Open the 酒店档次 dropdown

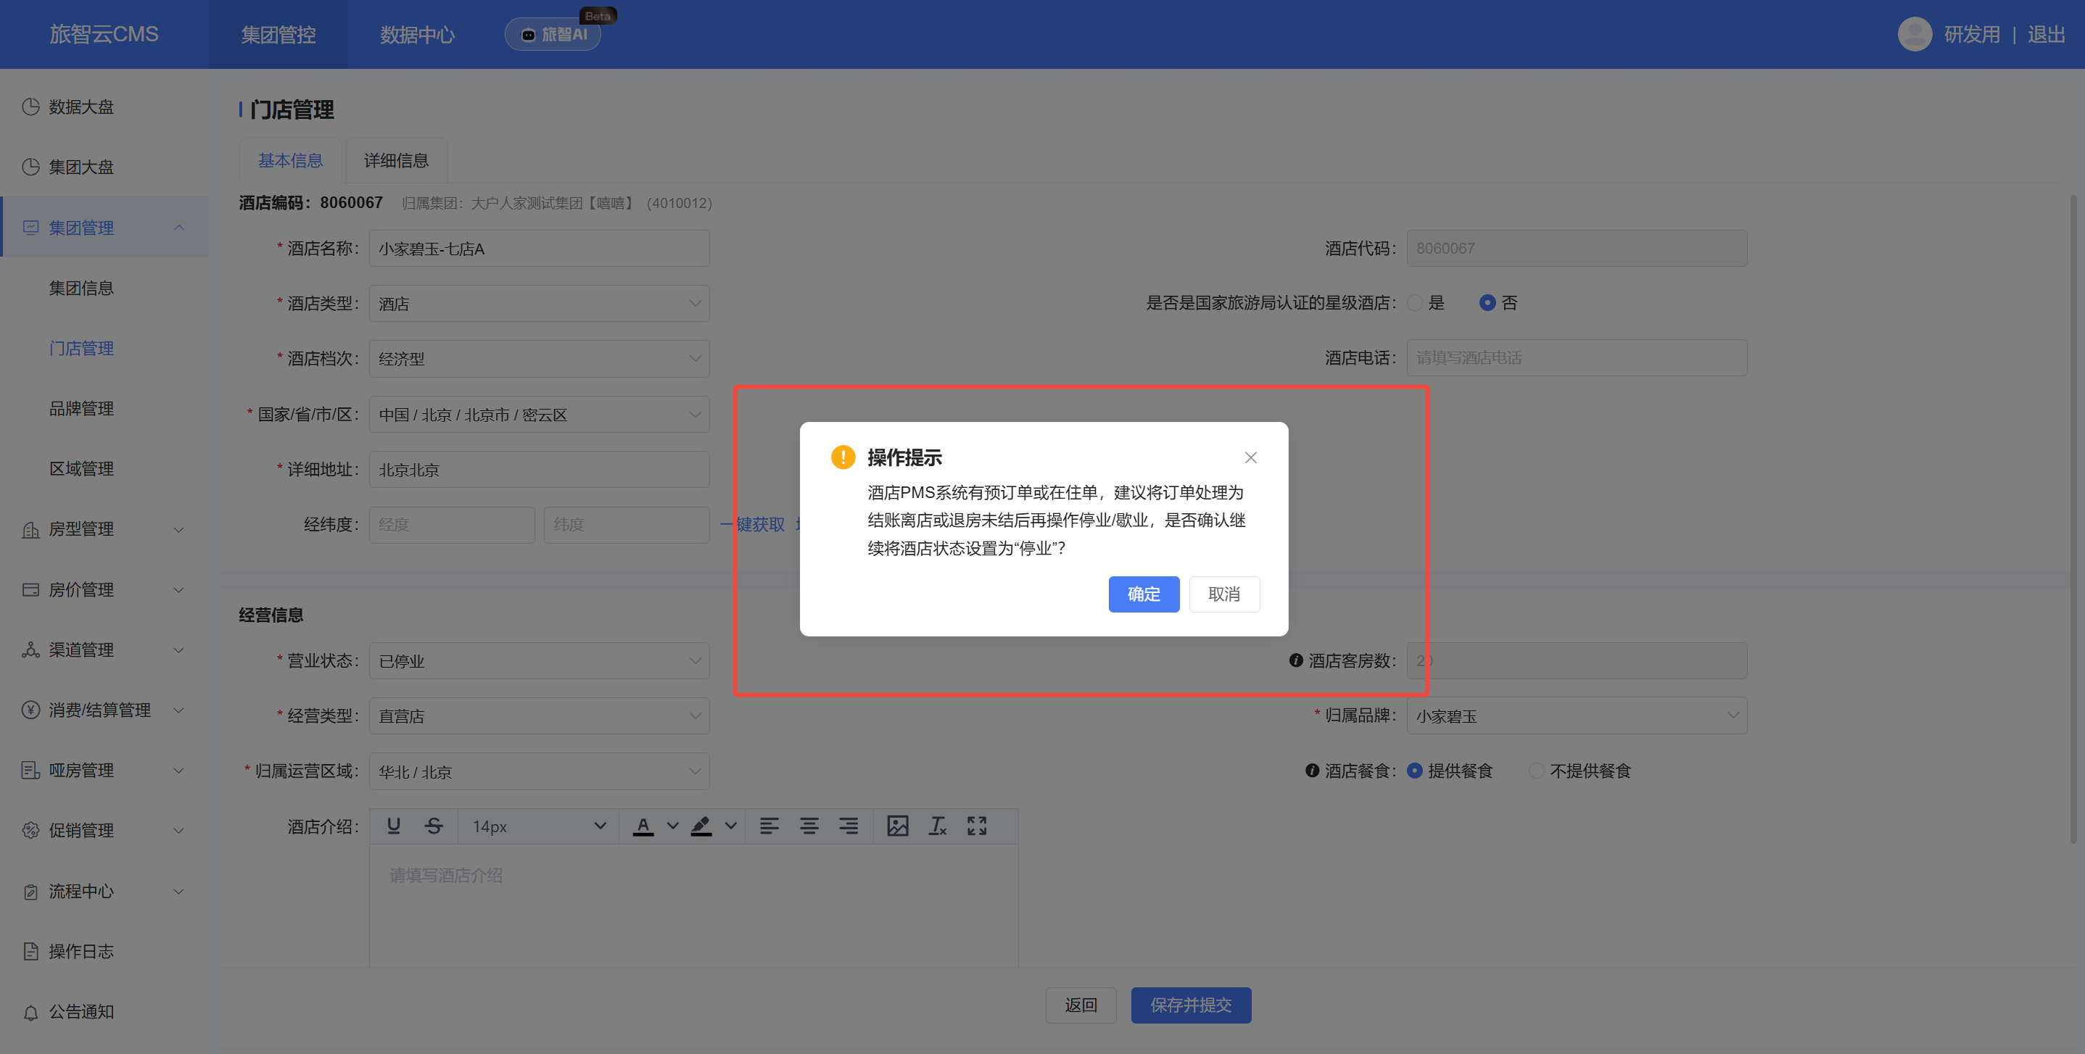539,358
